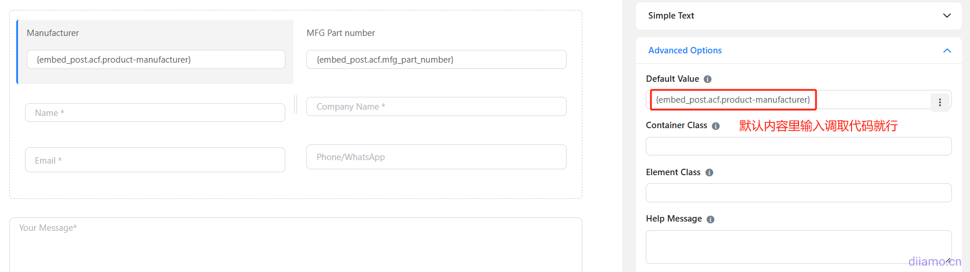
Task: Click the Phone/WhatsApp field
Action: pos(436,157)
